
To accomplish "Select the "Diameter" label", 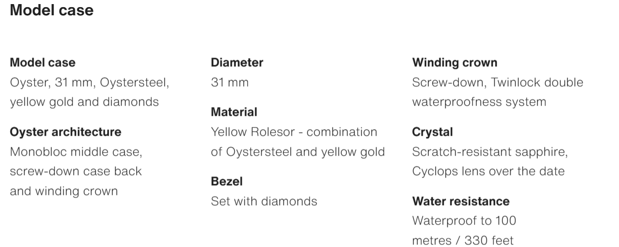I will click(237, 63).
